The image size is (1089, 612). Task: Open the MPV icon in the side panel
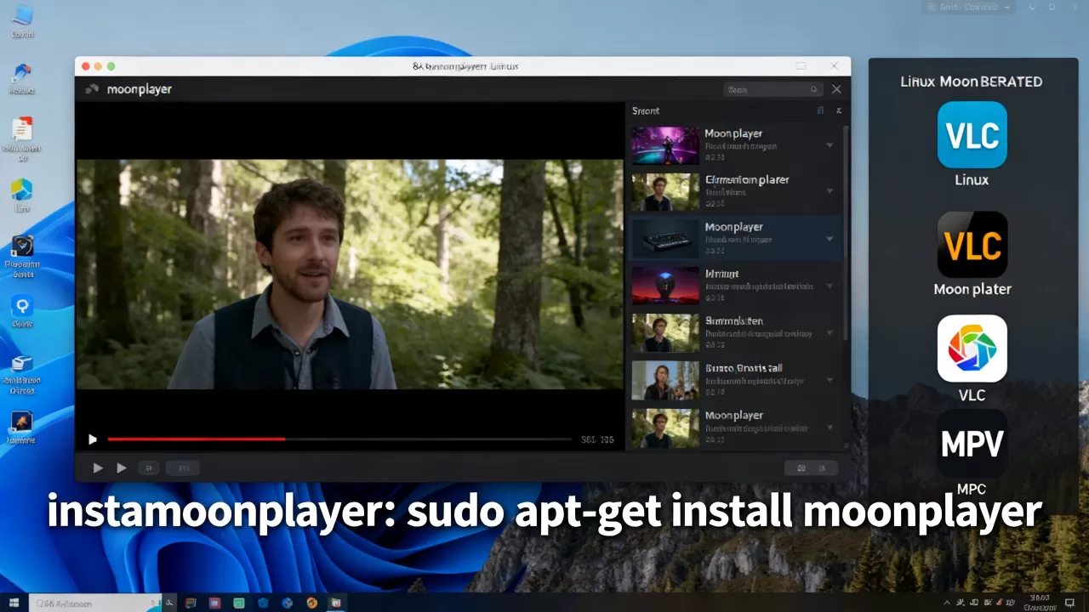pos(972,443)
